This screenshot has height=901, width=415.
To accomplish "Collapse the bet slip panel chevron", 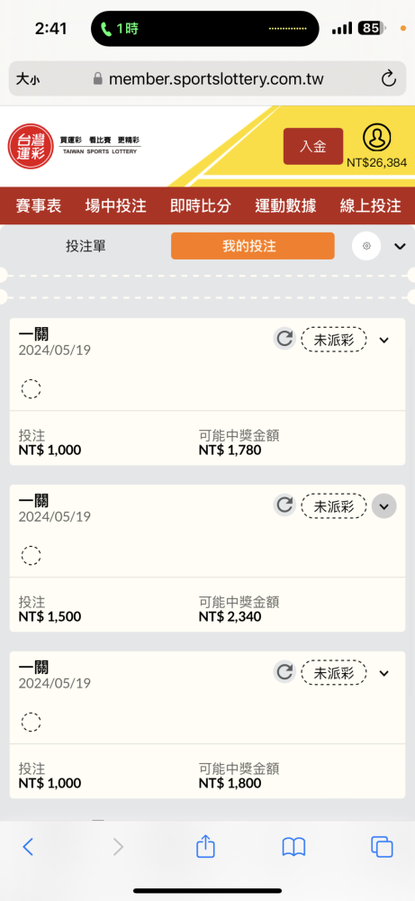I will (400, 247).
